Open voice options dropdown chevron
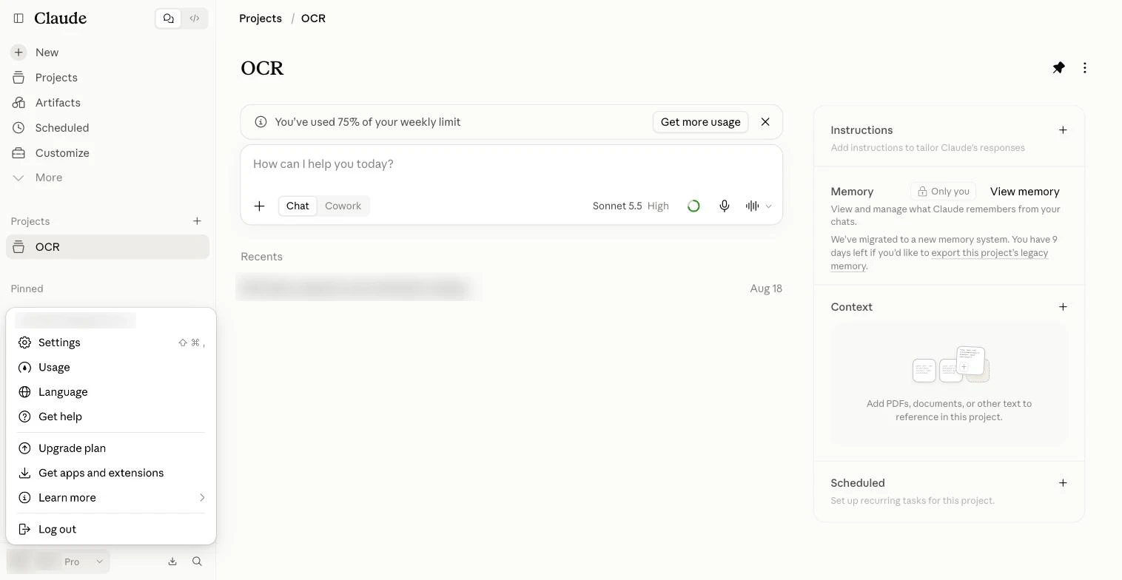Viewport: 1122px width, 580px height. (x=768, y=206)
